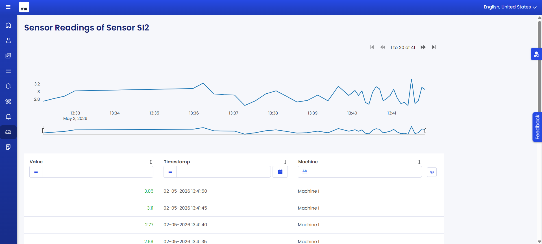Open the list lines sidebar icon
This screenshot has width=542, height=244.
tap(8, 71)
